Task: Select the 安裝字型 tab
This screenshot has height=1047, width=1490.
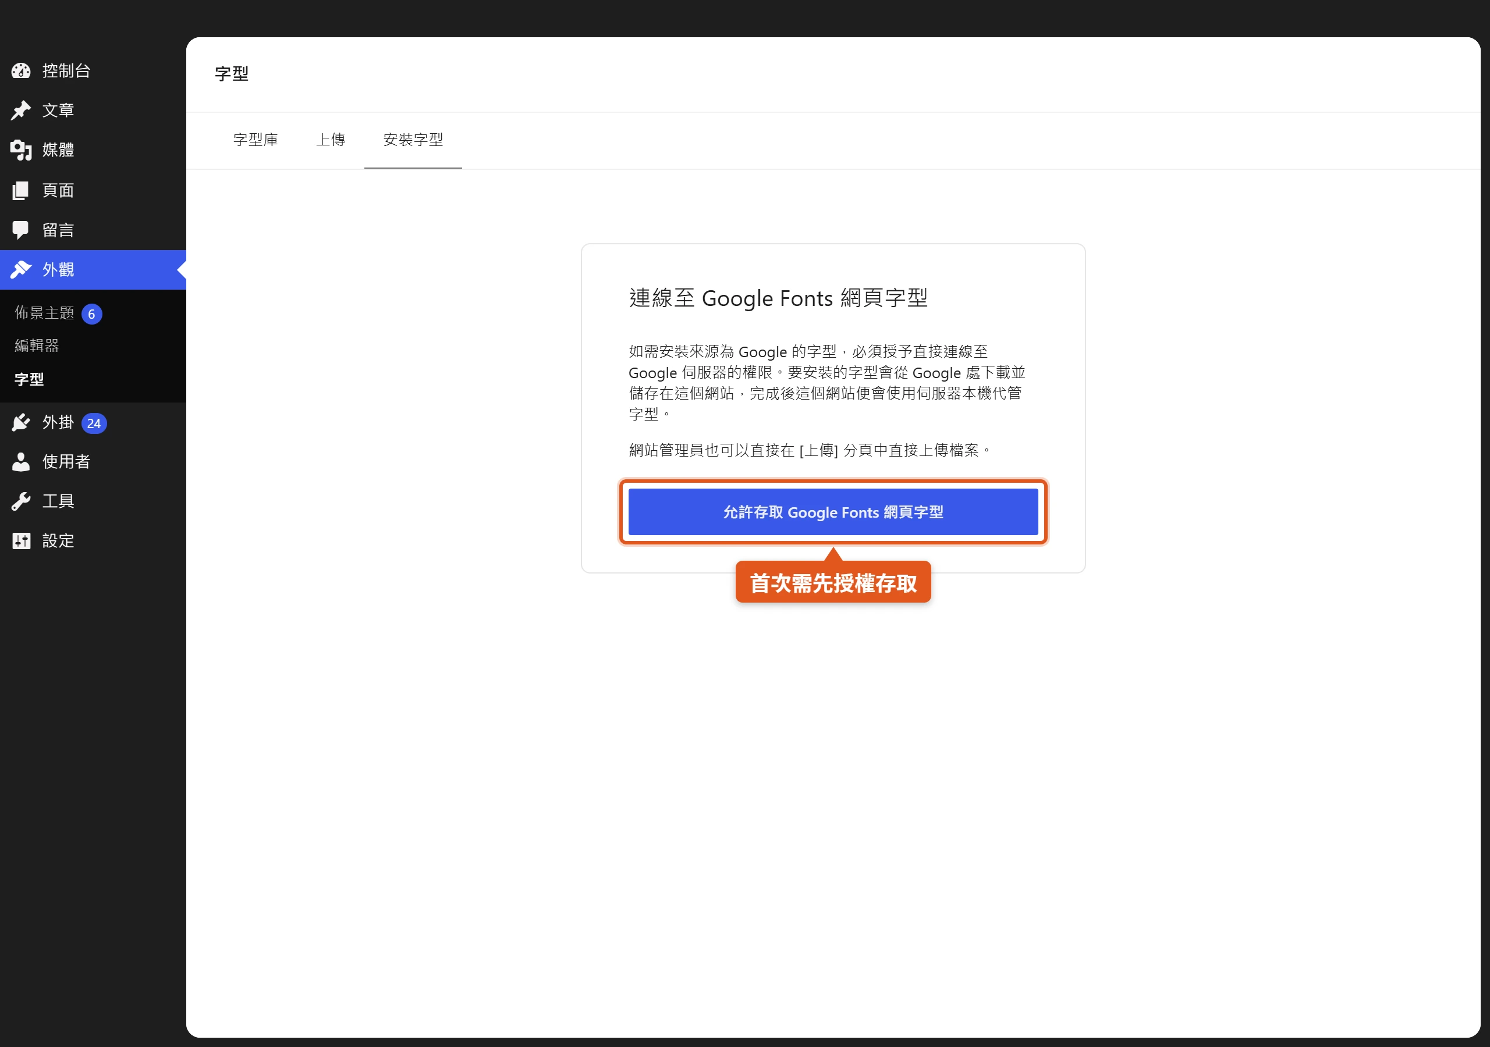Action: click(x=413, y=140)
